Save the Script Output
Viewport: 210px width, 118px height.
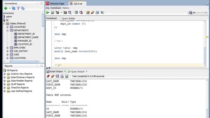point(57,76)
